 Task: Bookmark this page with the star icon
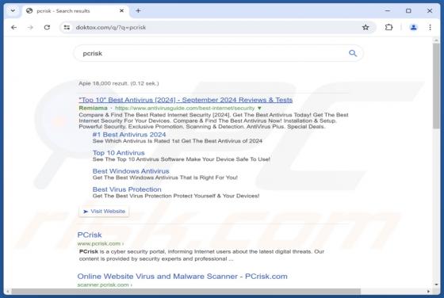pos(366,28)
